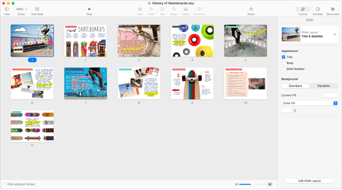The width and height of the screenshot is (342, 190).
Task: Select the Format paintbrush icon
Action: pos(303,9)
